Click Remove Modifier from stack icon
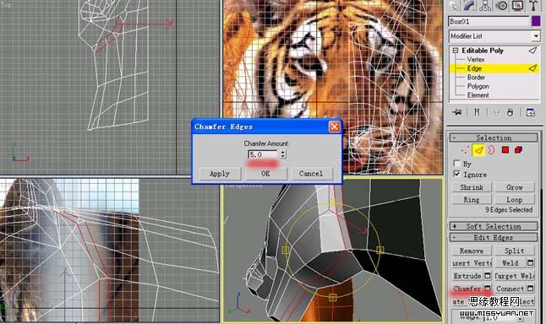 (x=511, y=112)
